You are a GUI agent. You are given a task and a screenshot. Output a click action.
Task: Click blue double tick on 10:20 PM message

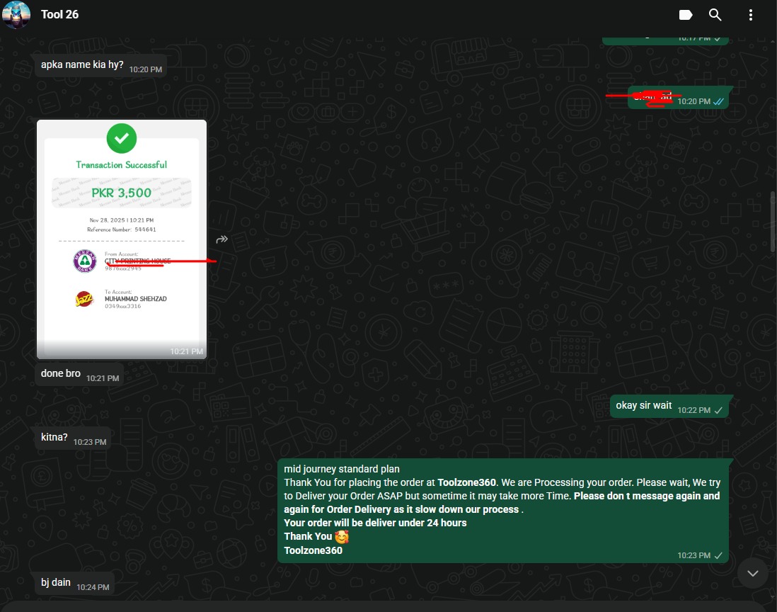(x=718, y=102)
